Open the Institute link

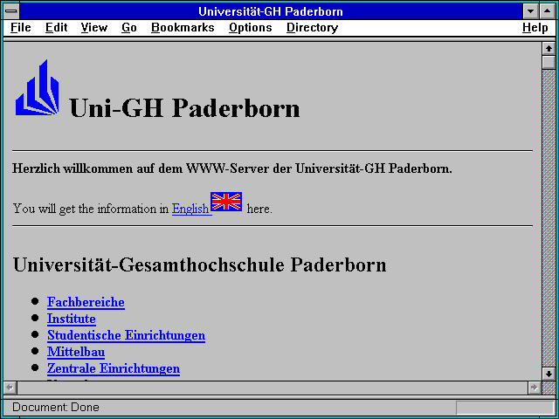pos(72,319)
